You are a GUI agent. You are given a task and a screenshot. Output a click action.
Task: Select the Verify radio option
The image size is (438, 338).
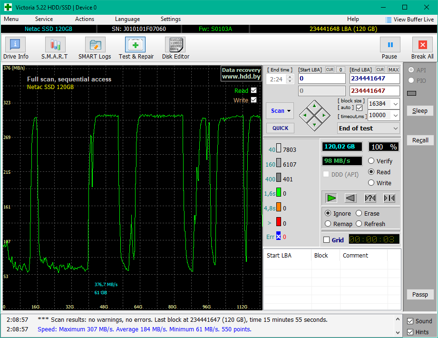coord(371,161)
